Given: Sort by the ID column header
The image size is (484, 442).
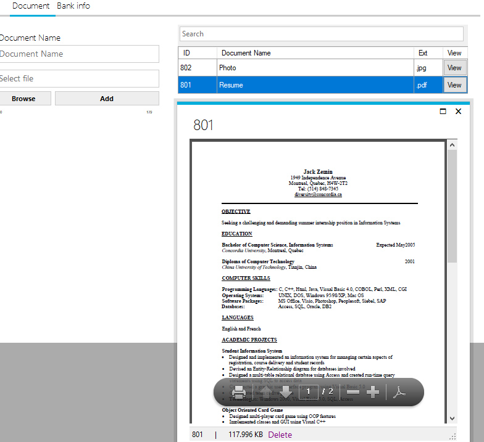Looking at the screenshot, I should pos(198,53).
